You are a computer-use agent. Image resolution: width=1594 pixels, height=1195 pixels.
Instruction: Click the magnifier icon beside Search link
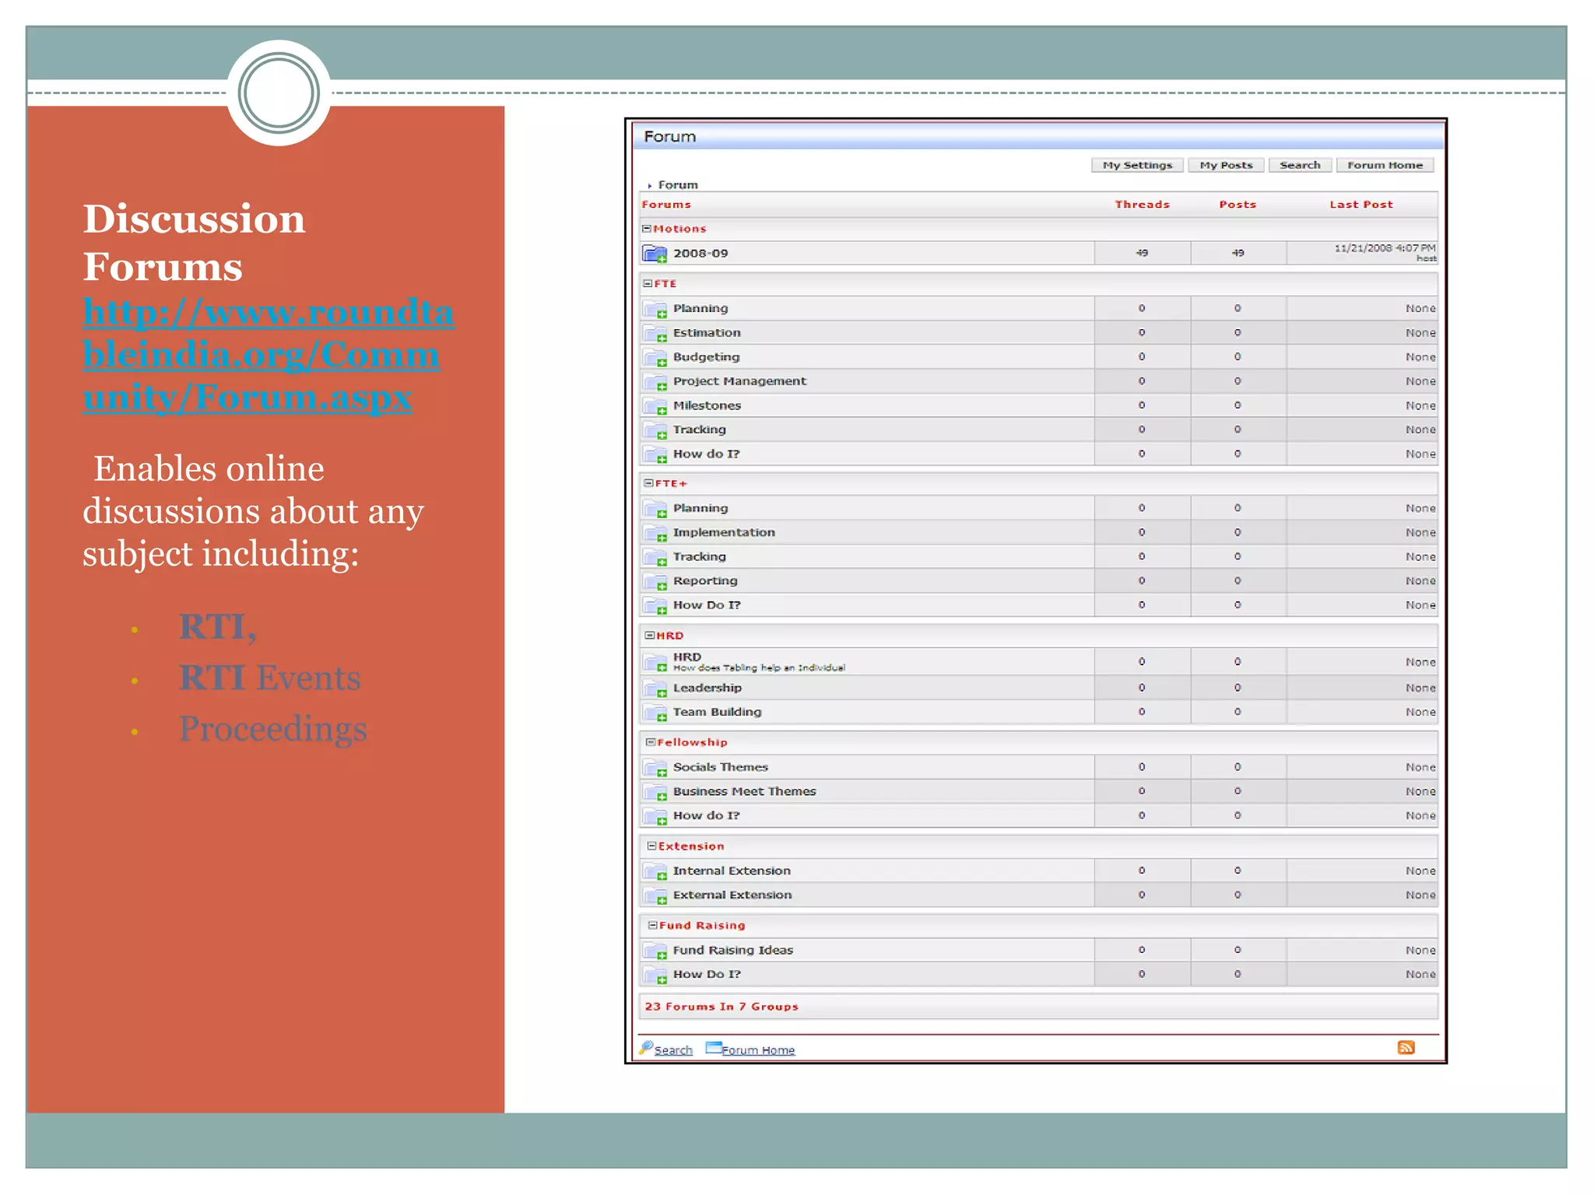(x=646, y=1048)
